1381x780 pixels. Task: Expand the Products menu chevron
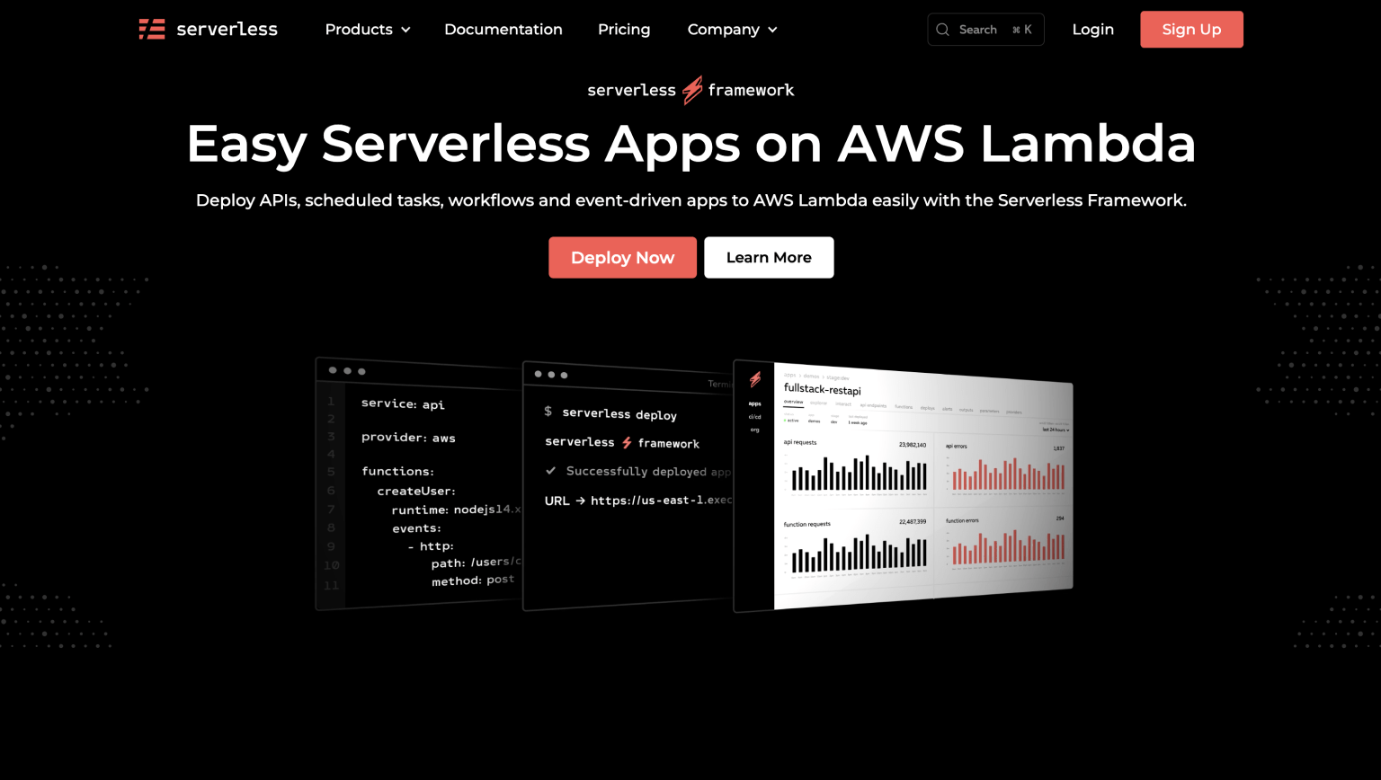coord(405,30)
